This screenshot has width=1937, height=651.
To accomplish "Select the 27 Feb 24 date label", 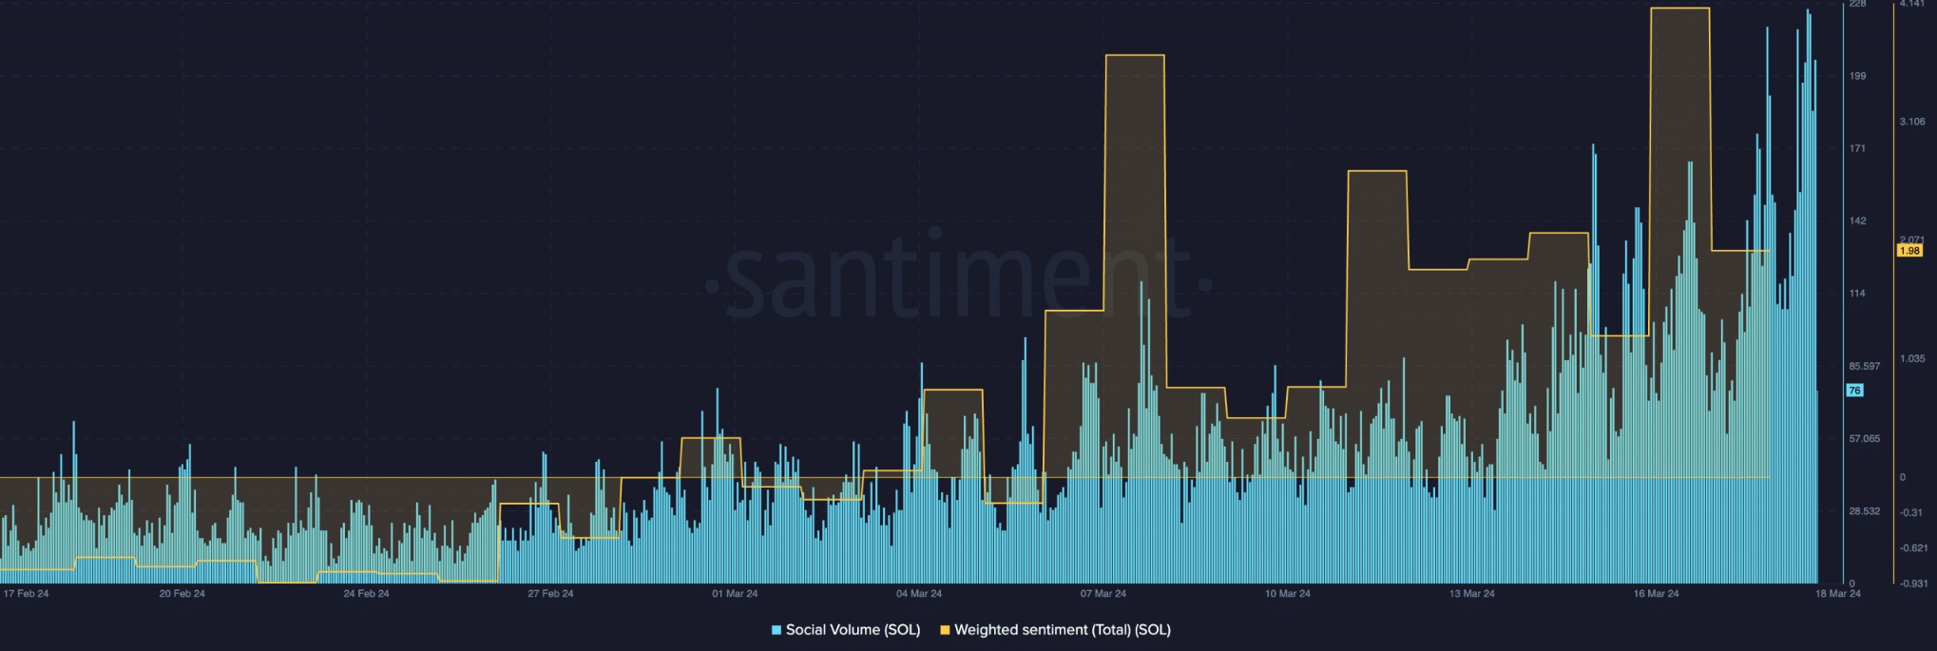I will [551, 594].
